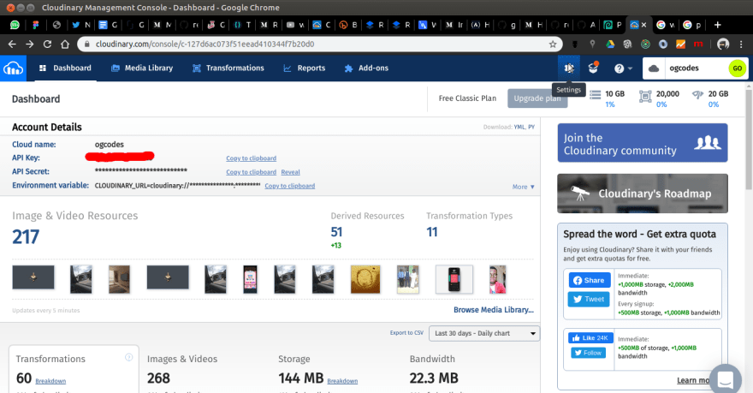Go to the Transformations tab
The image size is (753, 393).
228,68
